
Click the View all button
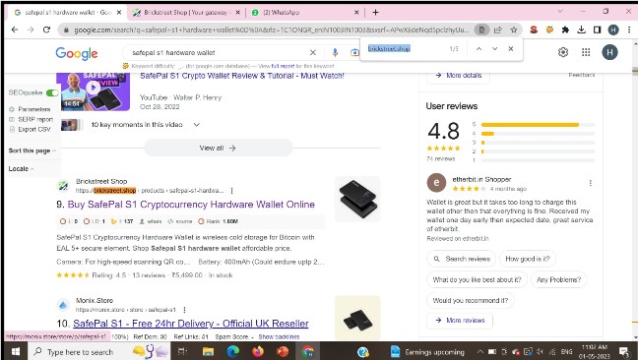(219, 148)
